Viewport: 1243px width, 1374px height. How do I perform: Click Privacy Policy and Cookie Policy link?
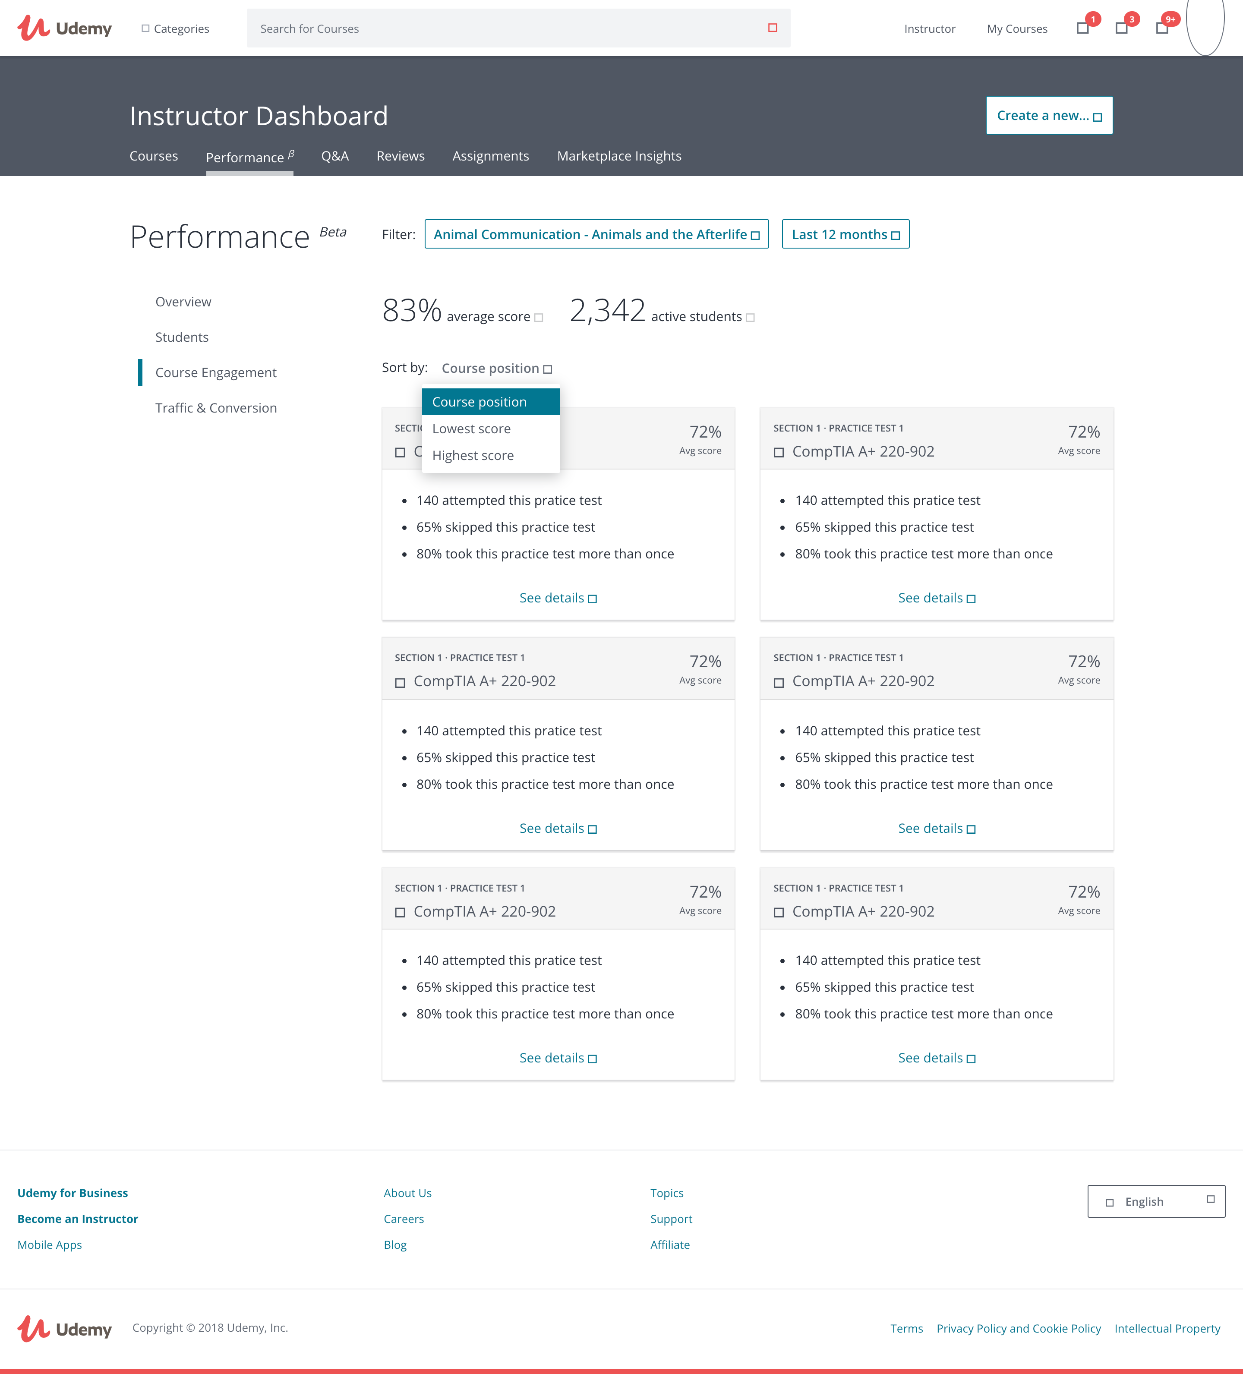point(1018,1328)
